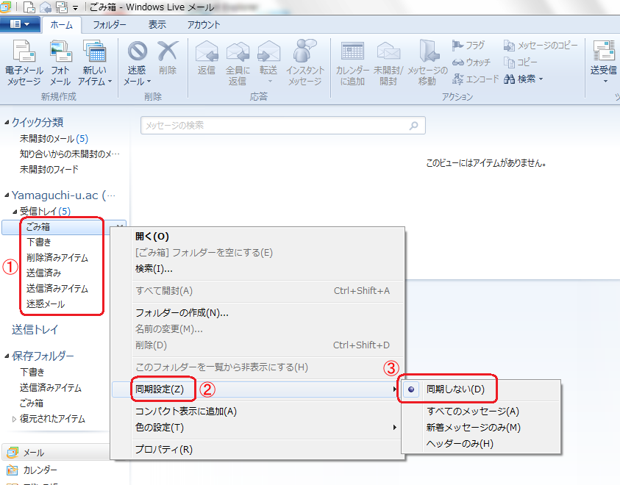Open the 検索 binoculars dropdown
The width and height of the screenshot is (620, 485).
tap(524, 79)
